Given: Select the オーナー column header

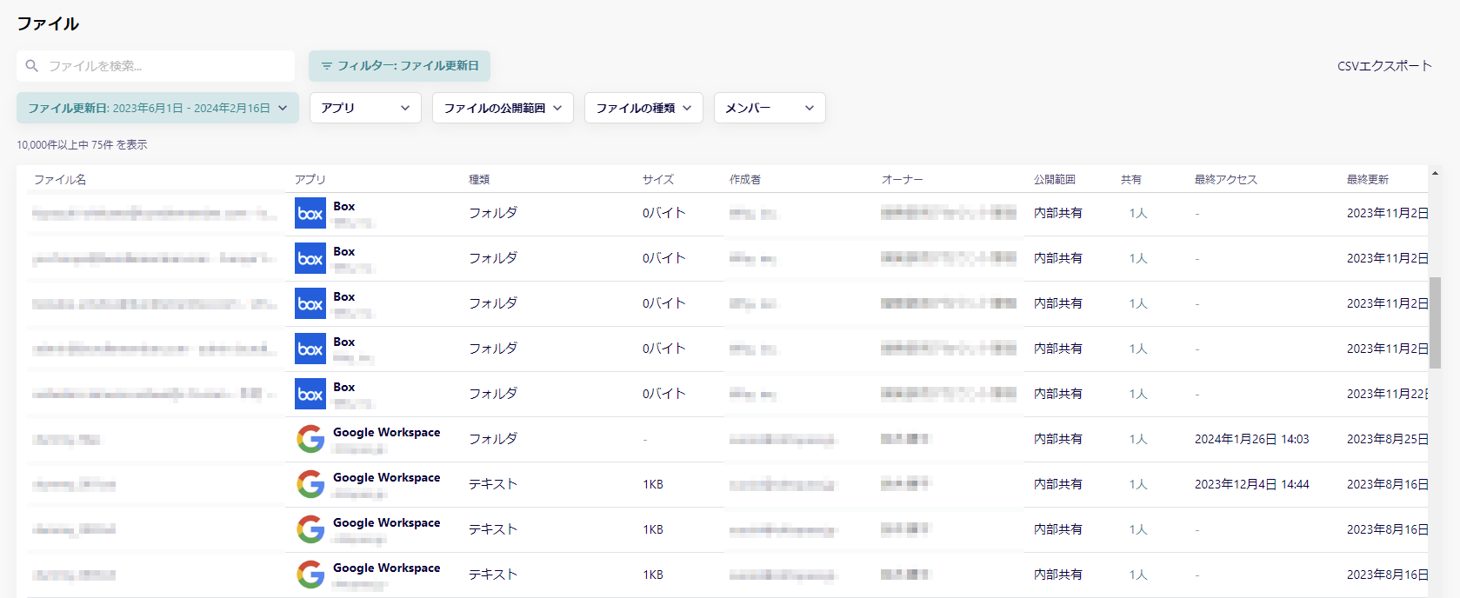Looking at the screenshot, I should tap(903, 179).
